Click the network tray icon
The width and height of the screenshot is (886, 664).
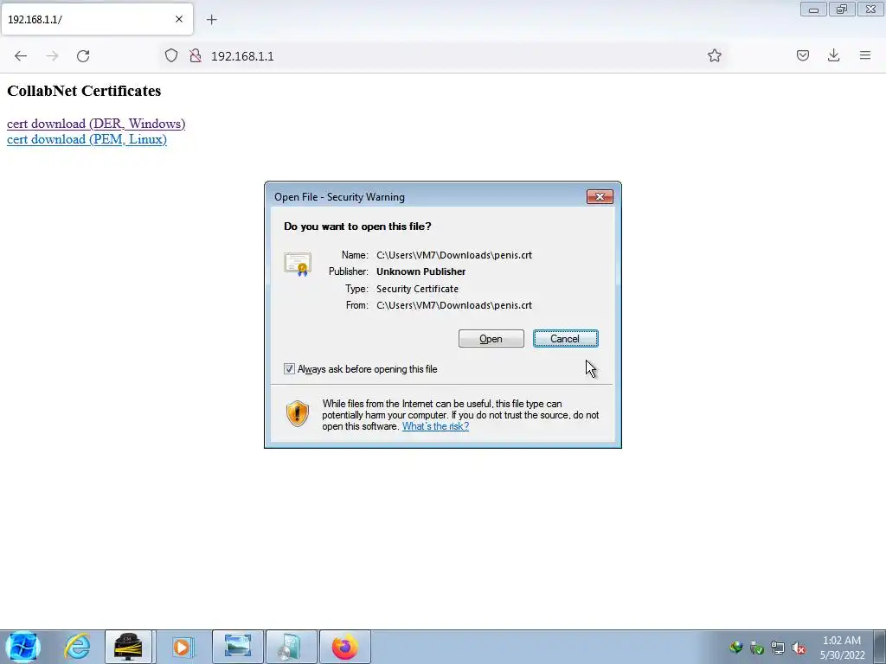click(x=778, y=648)
